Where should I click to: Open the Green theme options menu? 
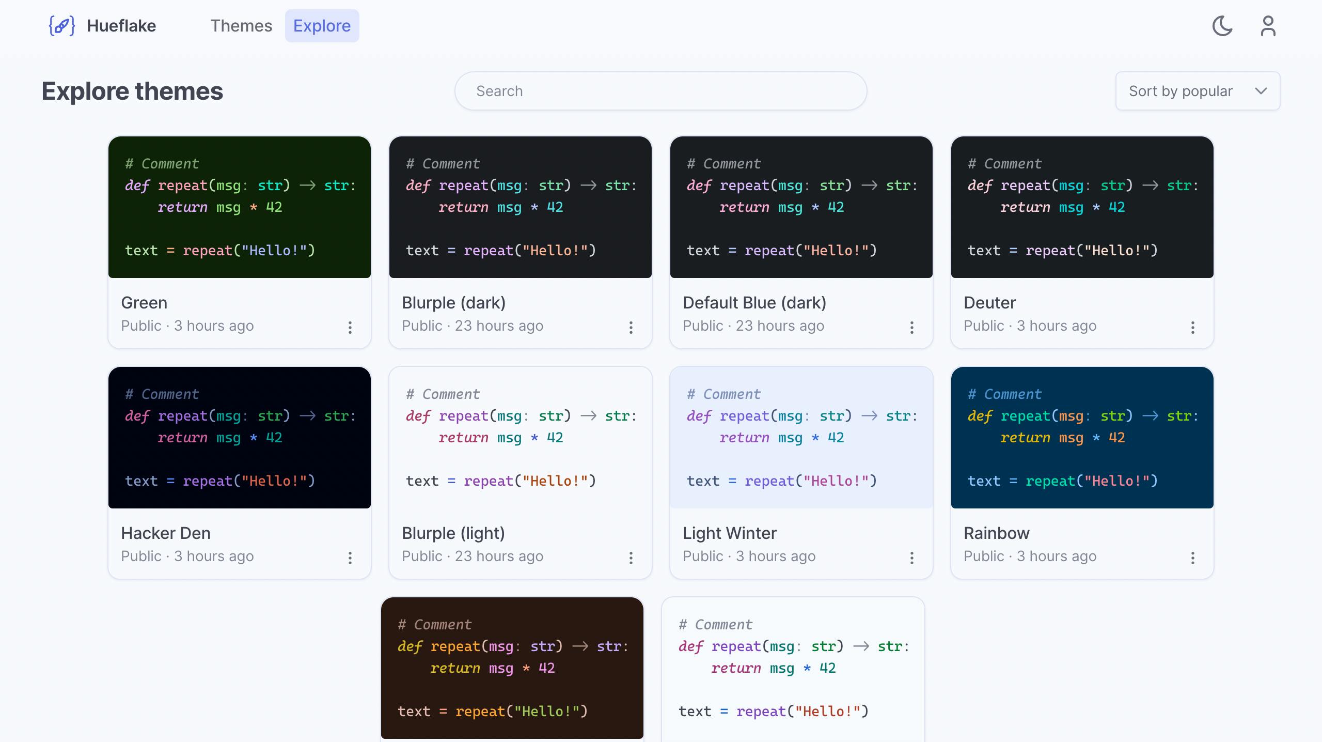pyautogui.click(x=350, y=327)
